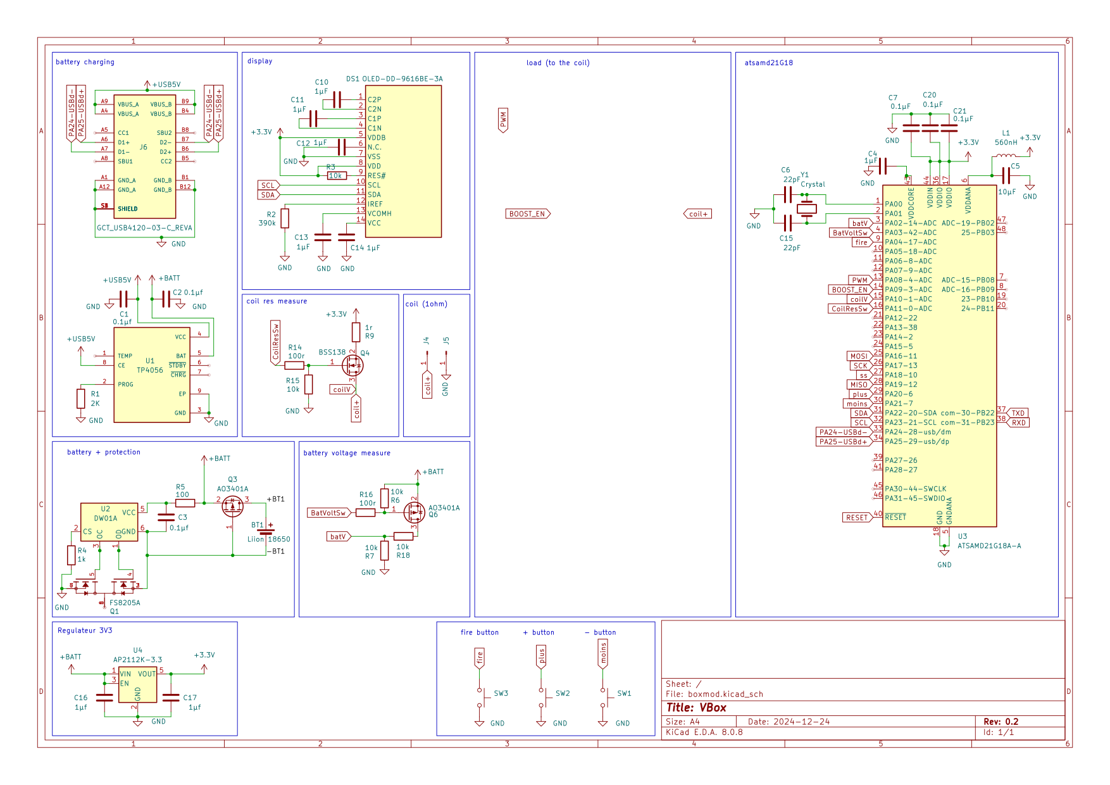Screen dimensions: 1110x785
Task: Click the MOSI label on the microcontroller
Action: click(x=859, y=356)
